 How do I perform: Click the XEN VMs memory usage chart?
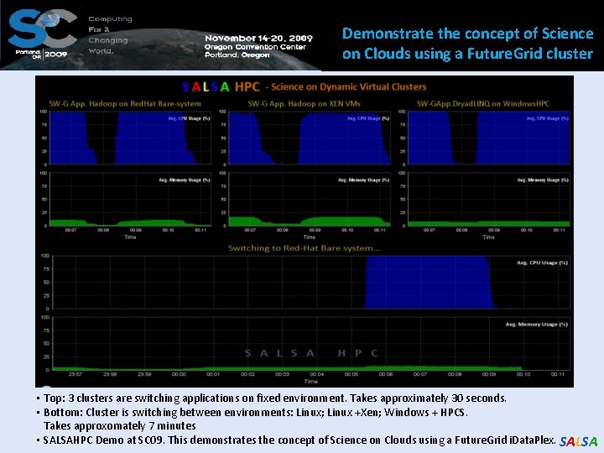click(310, 199)
